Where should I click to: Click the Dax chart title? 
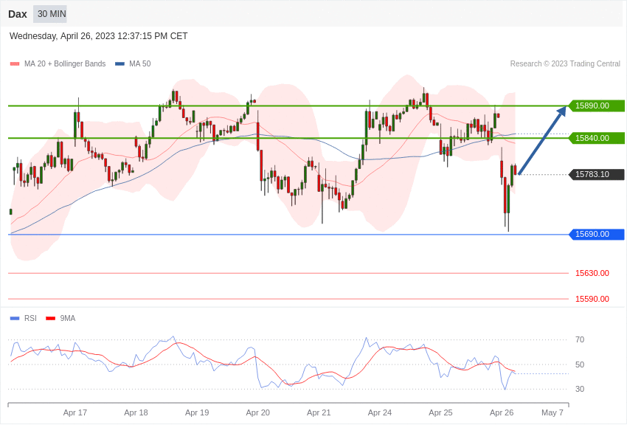(x=18, y=14)
